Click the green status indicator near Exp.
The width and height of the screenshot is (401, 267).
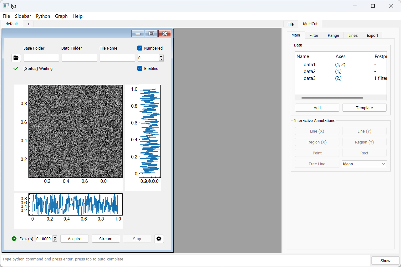pyautogui.click(x=14, y=239)
